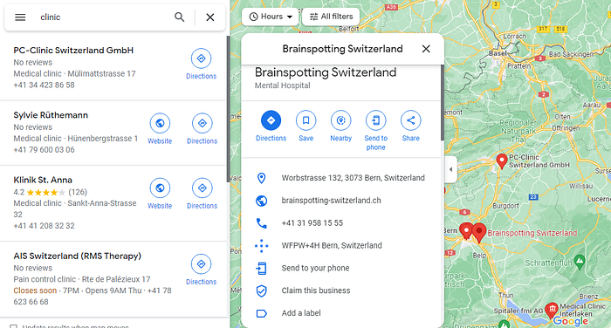
Task: Click the shield icon for claiming business
Action: point(262,290)
